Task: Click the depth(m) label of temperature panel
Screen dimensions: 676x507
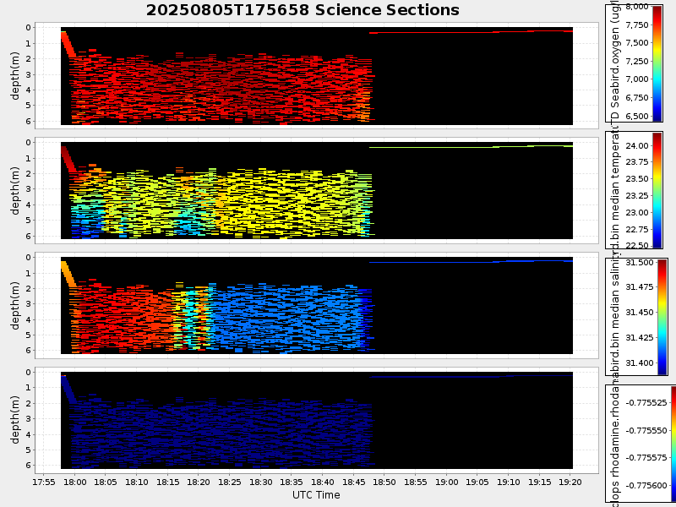Action: (15, 190)
